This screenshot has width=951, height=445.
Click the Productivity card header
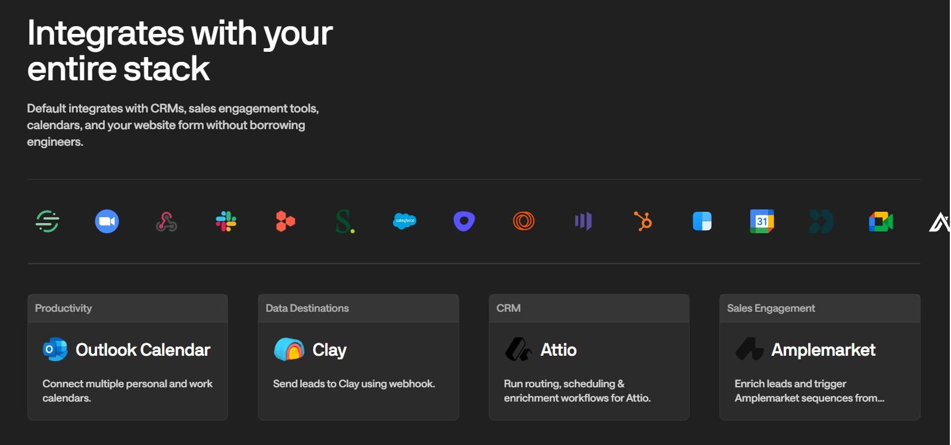[127, 308]
